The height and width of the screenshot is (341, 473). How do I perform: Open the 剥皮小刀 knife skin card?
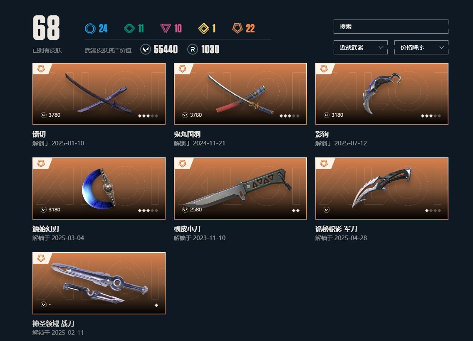[x=240, y=188]
